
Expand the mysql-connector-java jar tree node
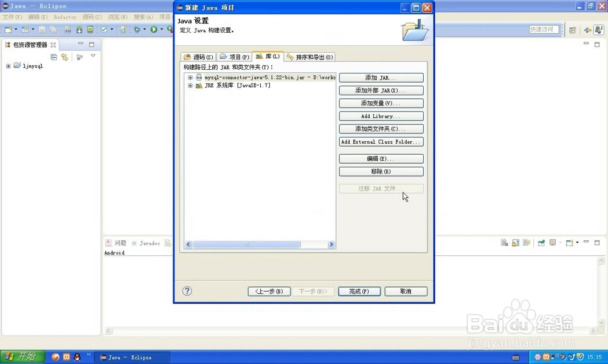pos(190,78)
